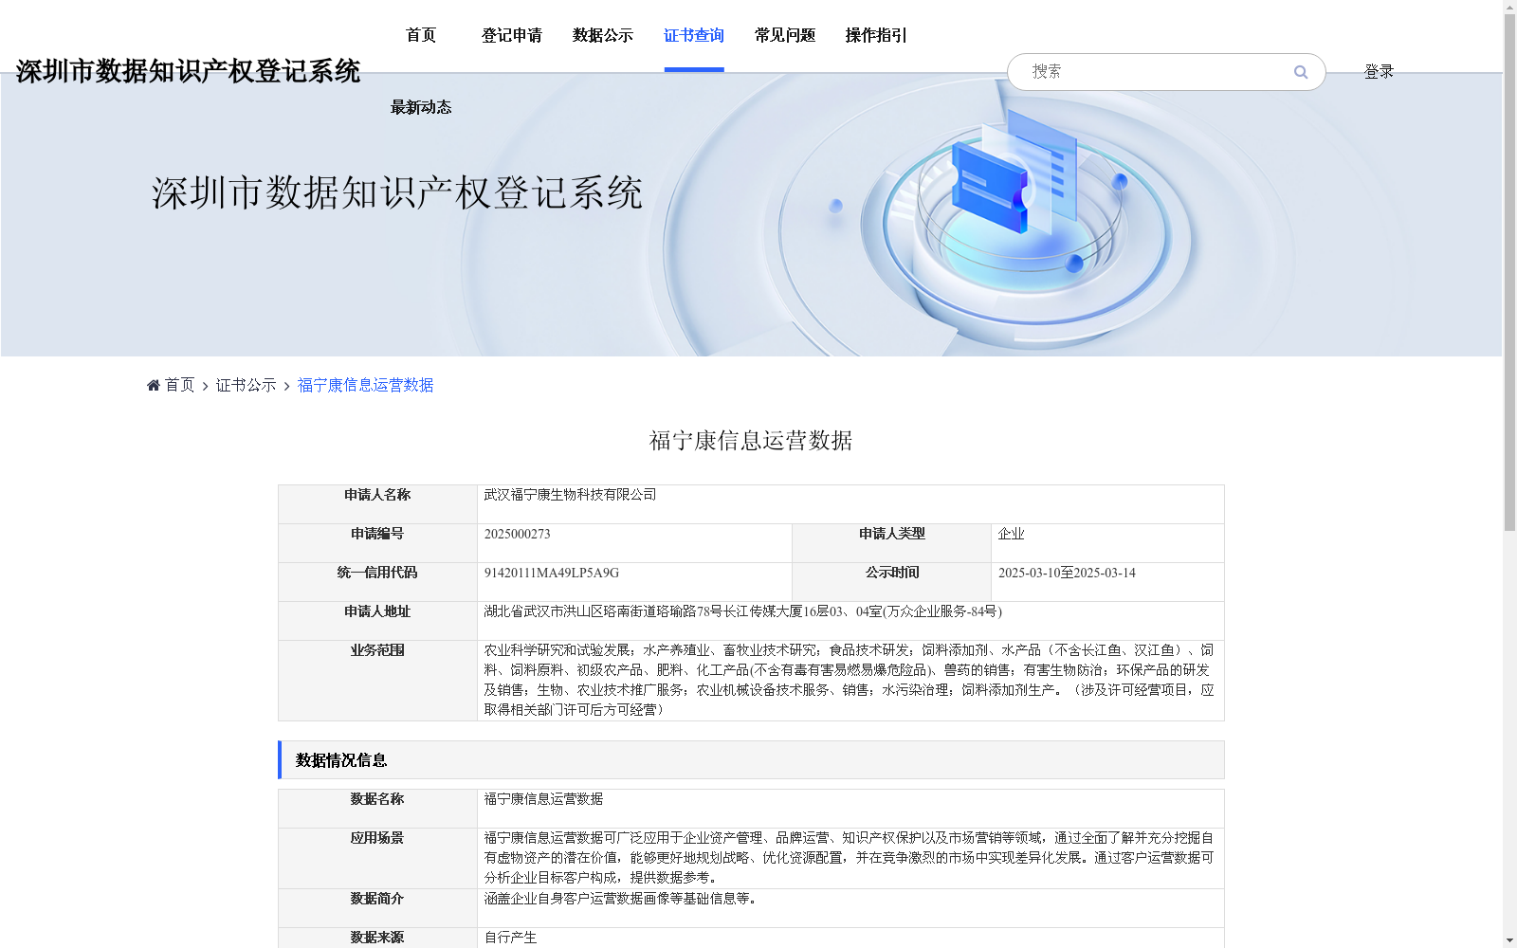
Task: Click the 业务范围 label cell
Action: pos(377,681)
